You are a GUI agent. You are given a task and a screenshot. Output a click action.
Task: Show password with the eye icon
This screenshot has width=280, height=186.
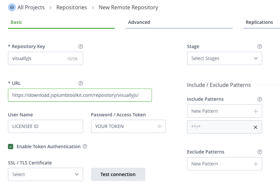pos(160,126)
